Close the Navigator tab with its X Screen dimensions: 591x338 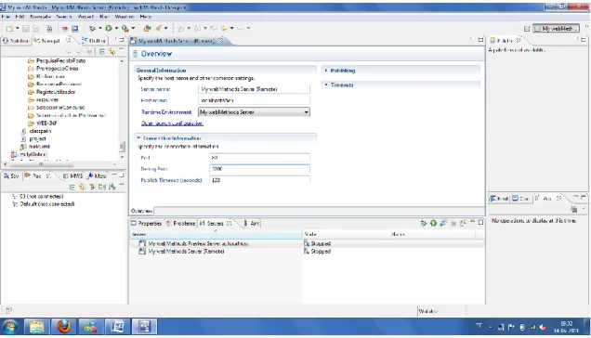[68, 40]
